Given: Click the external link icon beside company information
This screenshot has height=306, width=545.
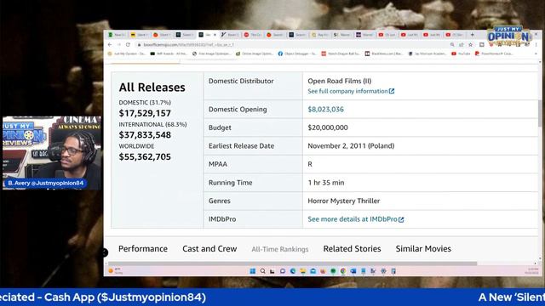Looking at the screenshot, I should pyautogui.click(x=392, y=91).
